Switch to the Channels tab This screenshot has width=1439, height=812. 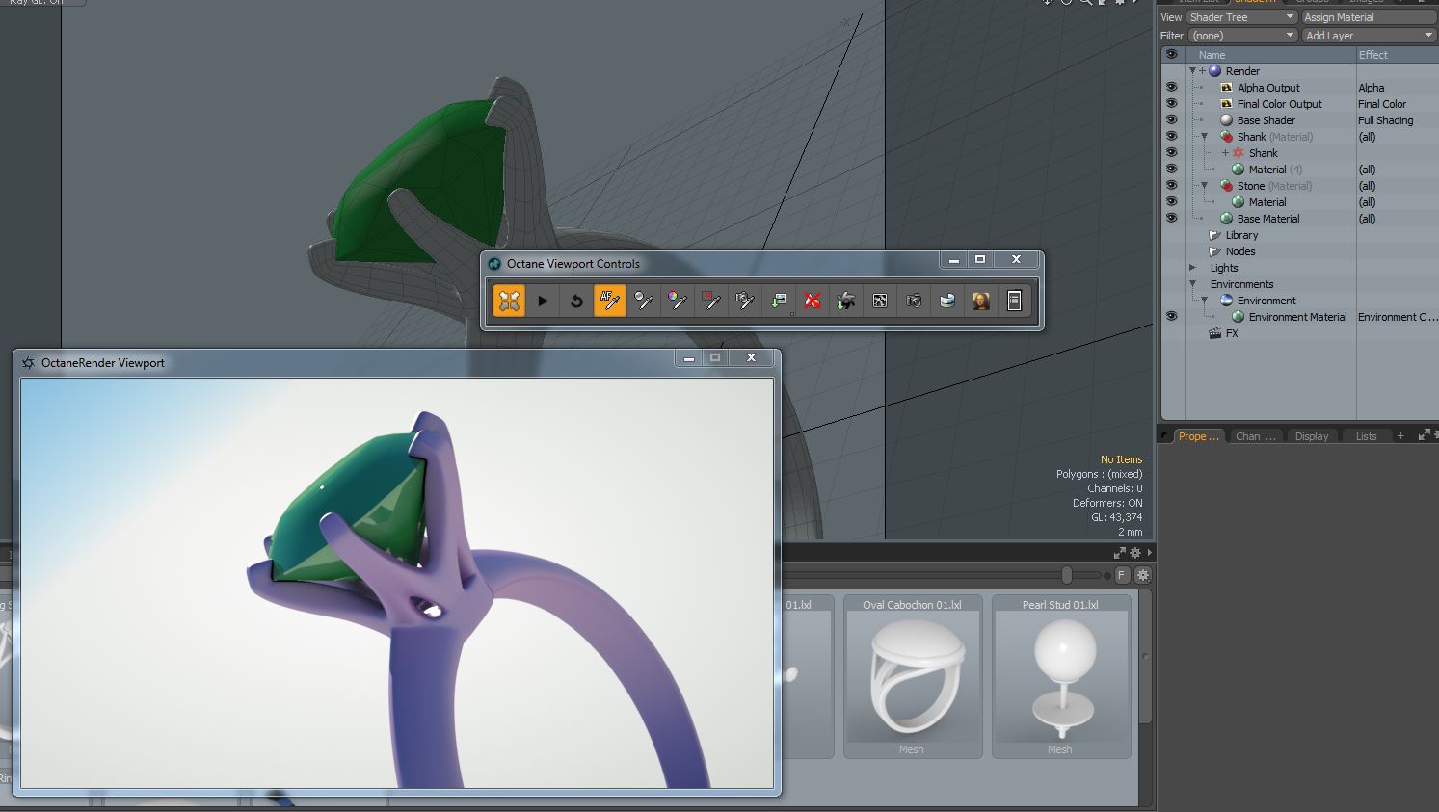coord(1256,436)
